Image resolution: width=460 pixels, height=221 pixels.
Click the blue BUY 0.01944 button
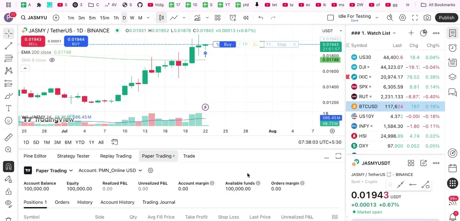click(x=76, y=42)
